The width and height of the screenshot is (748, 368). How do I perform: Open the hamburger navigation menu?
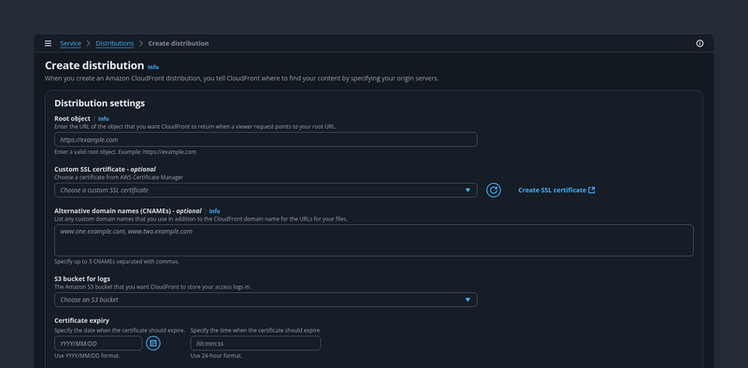tap(49, 43)
